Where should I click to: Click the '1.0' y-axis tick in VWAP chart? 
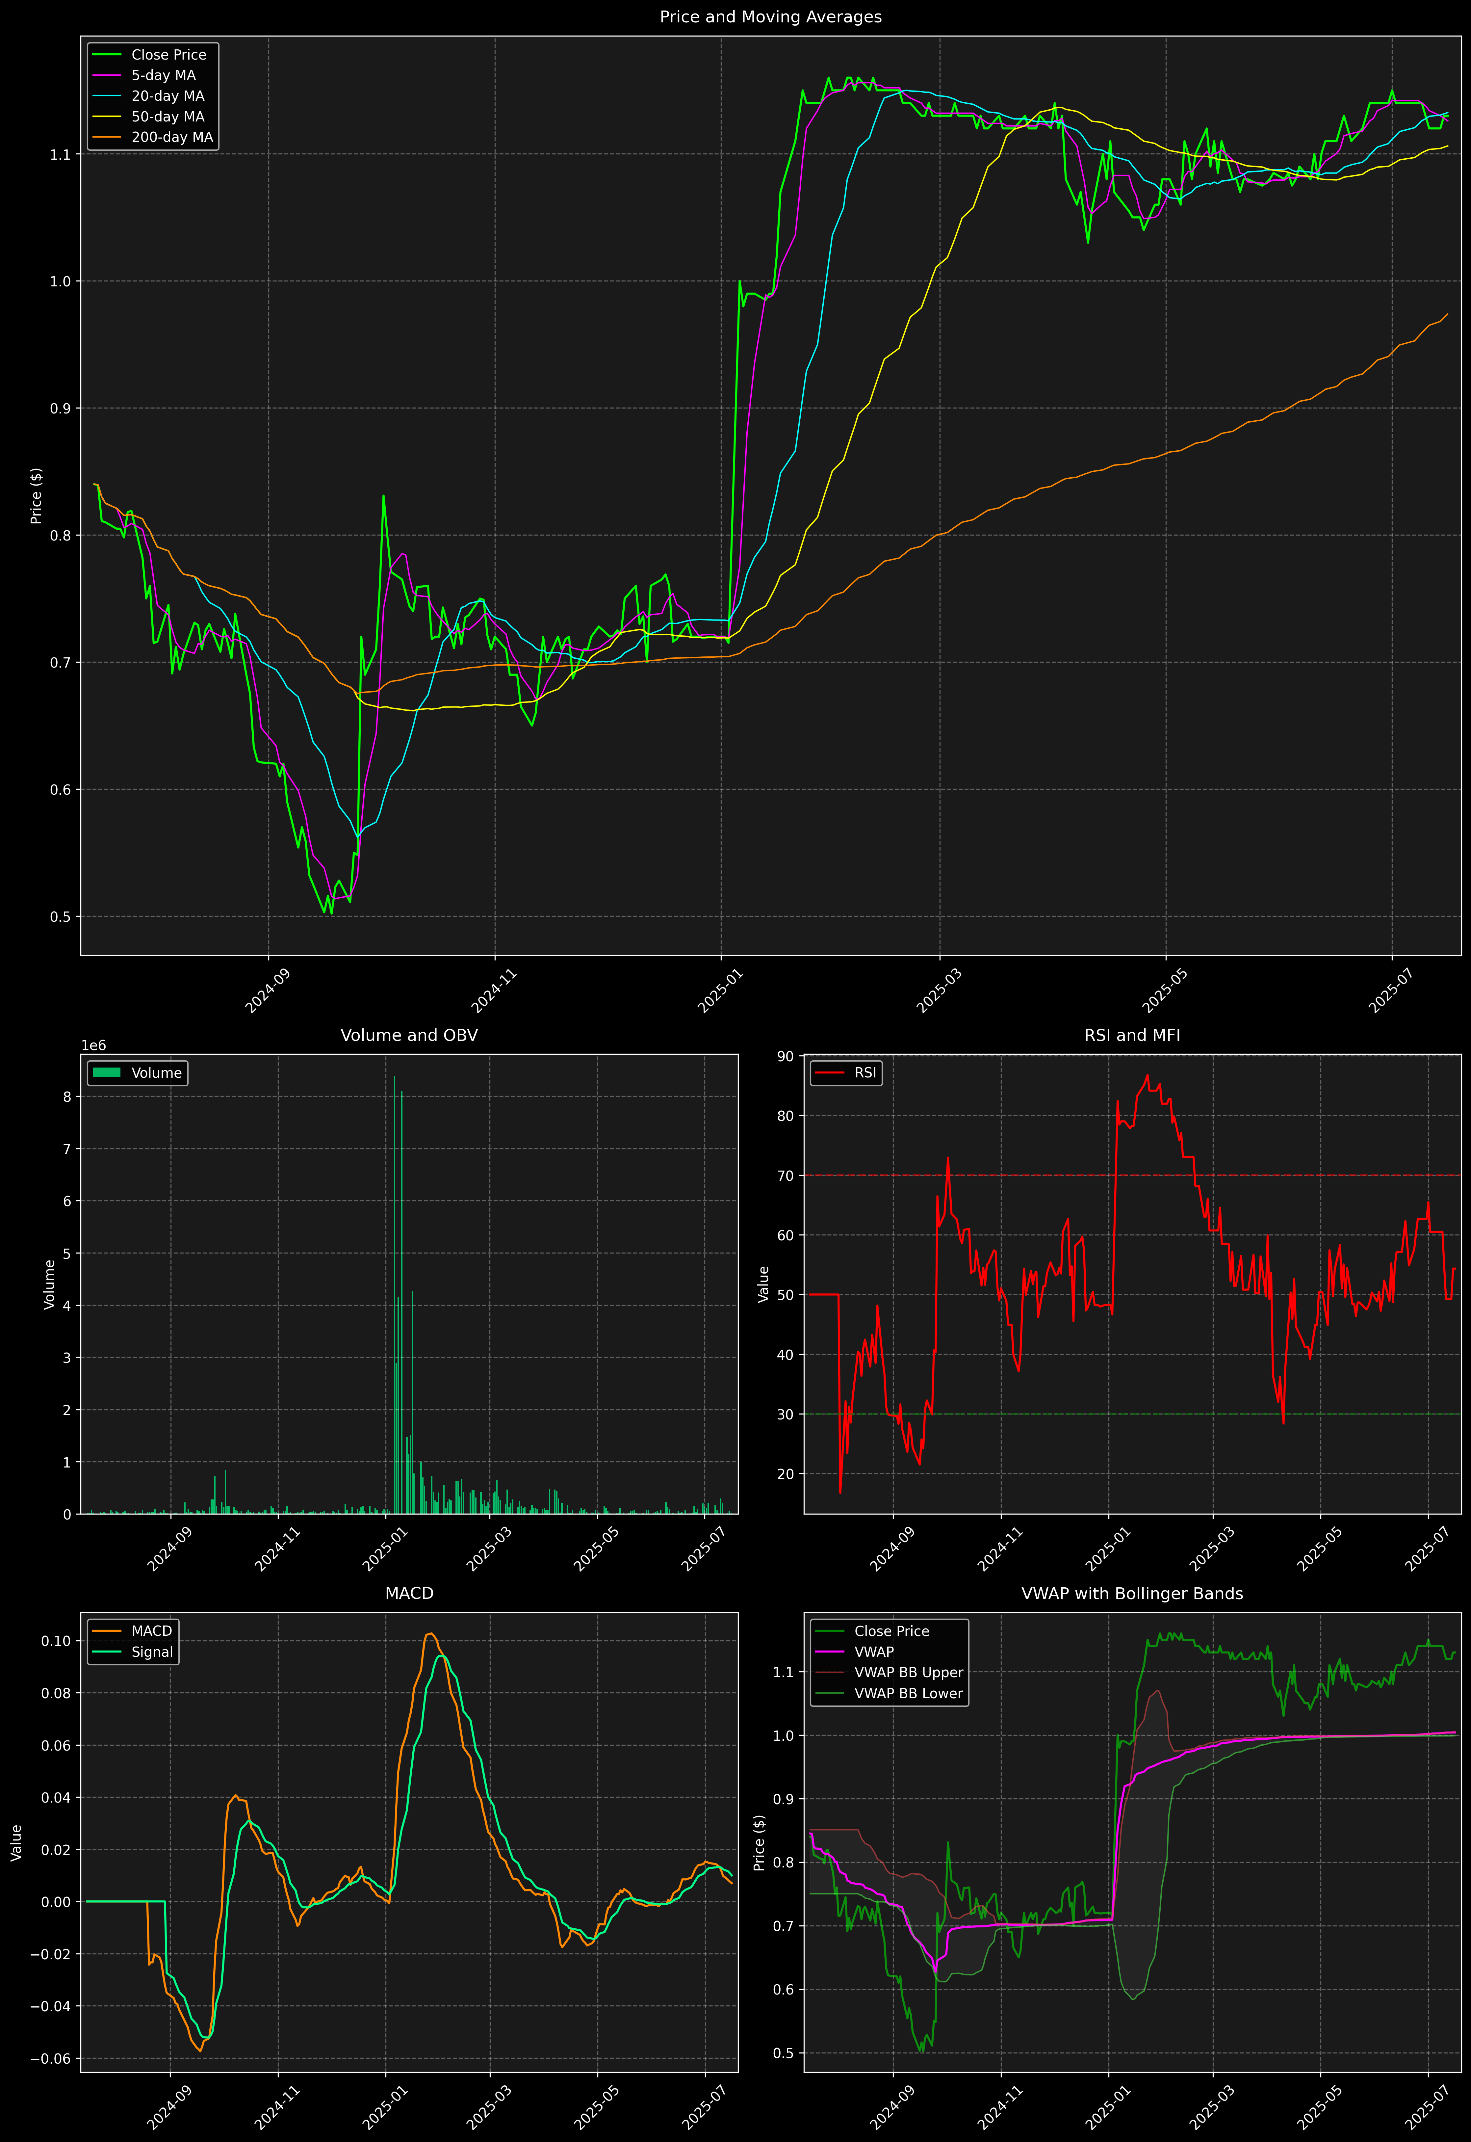coord(784,1735)
